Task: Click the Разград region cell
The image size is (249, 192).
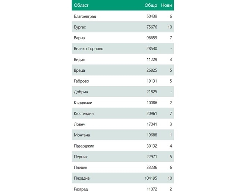Action: (x=81, y=189)
